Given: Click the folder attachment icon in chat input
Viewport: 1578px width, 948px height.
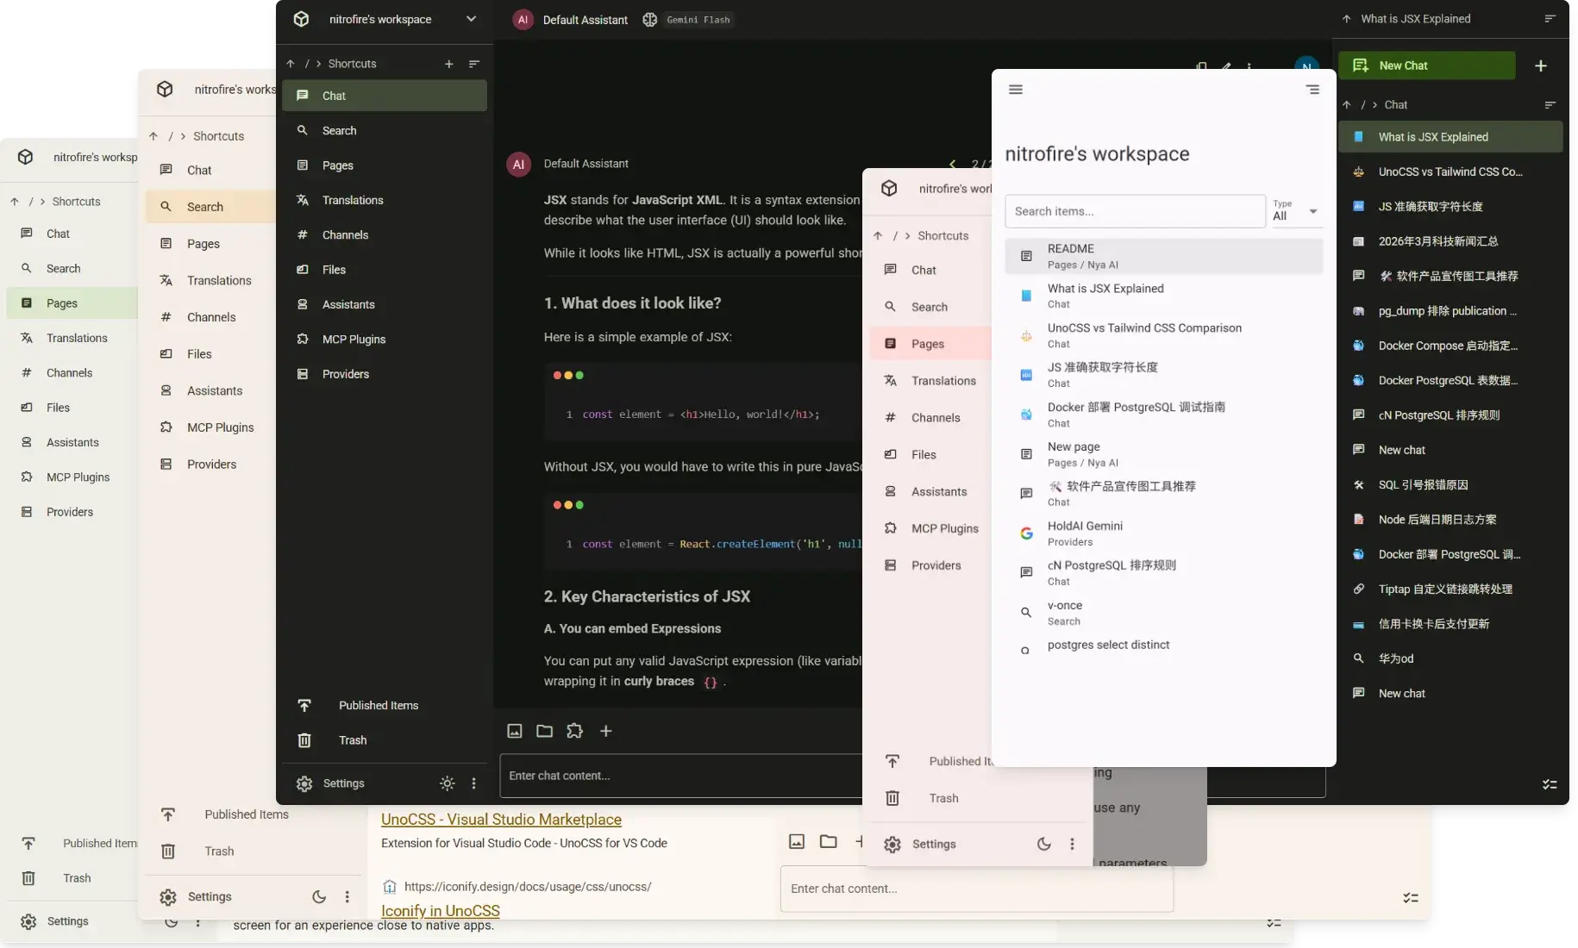Looking at the screenshot, I should click(544, 730).
